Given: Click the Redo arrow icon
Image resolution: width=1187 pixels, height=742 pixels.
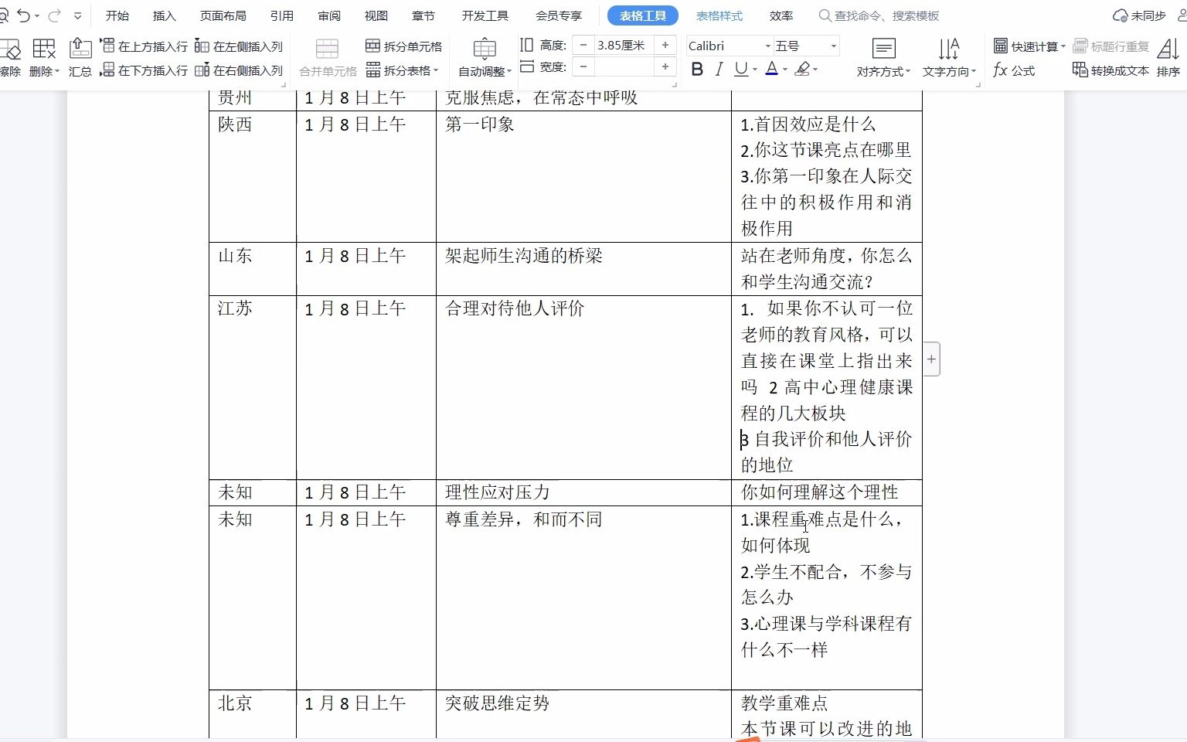Looking at the screenshot, I should click(54, 15).
